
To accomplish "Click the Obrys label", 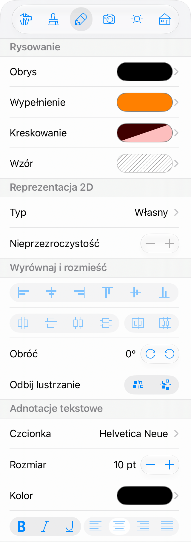I will click(x=23, y=72).
